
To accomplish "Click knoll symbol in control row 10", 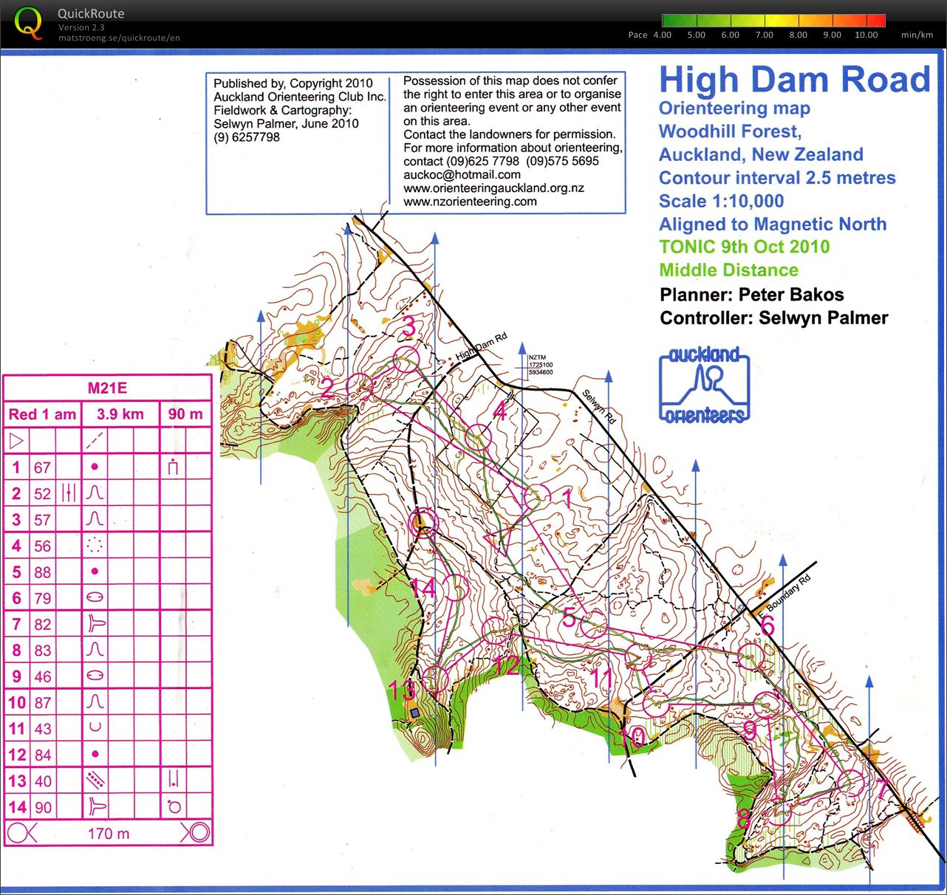I will tap(95, 702).
